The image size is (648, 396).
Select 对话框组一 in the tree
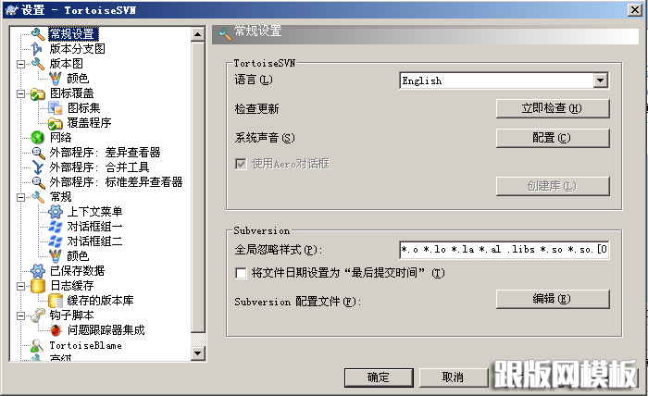tap(94, 227)
